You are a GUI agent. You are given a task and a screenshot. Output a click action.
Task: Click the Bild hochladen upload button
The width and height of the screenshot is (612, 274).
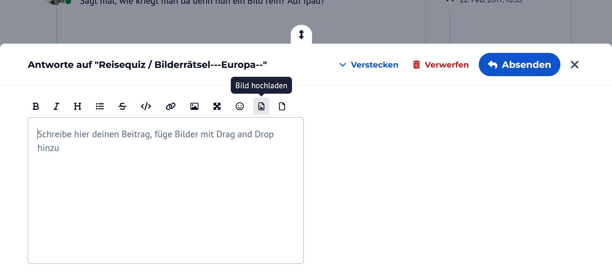coord(261,106)
